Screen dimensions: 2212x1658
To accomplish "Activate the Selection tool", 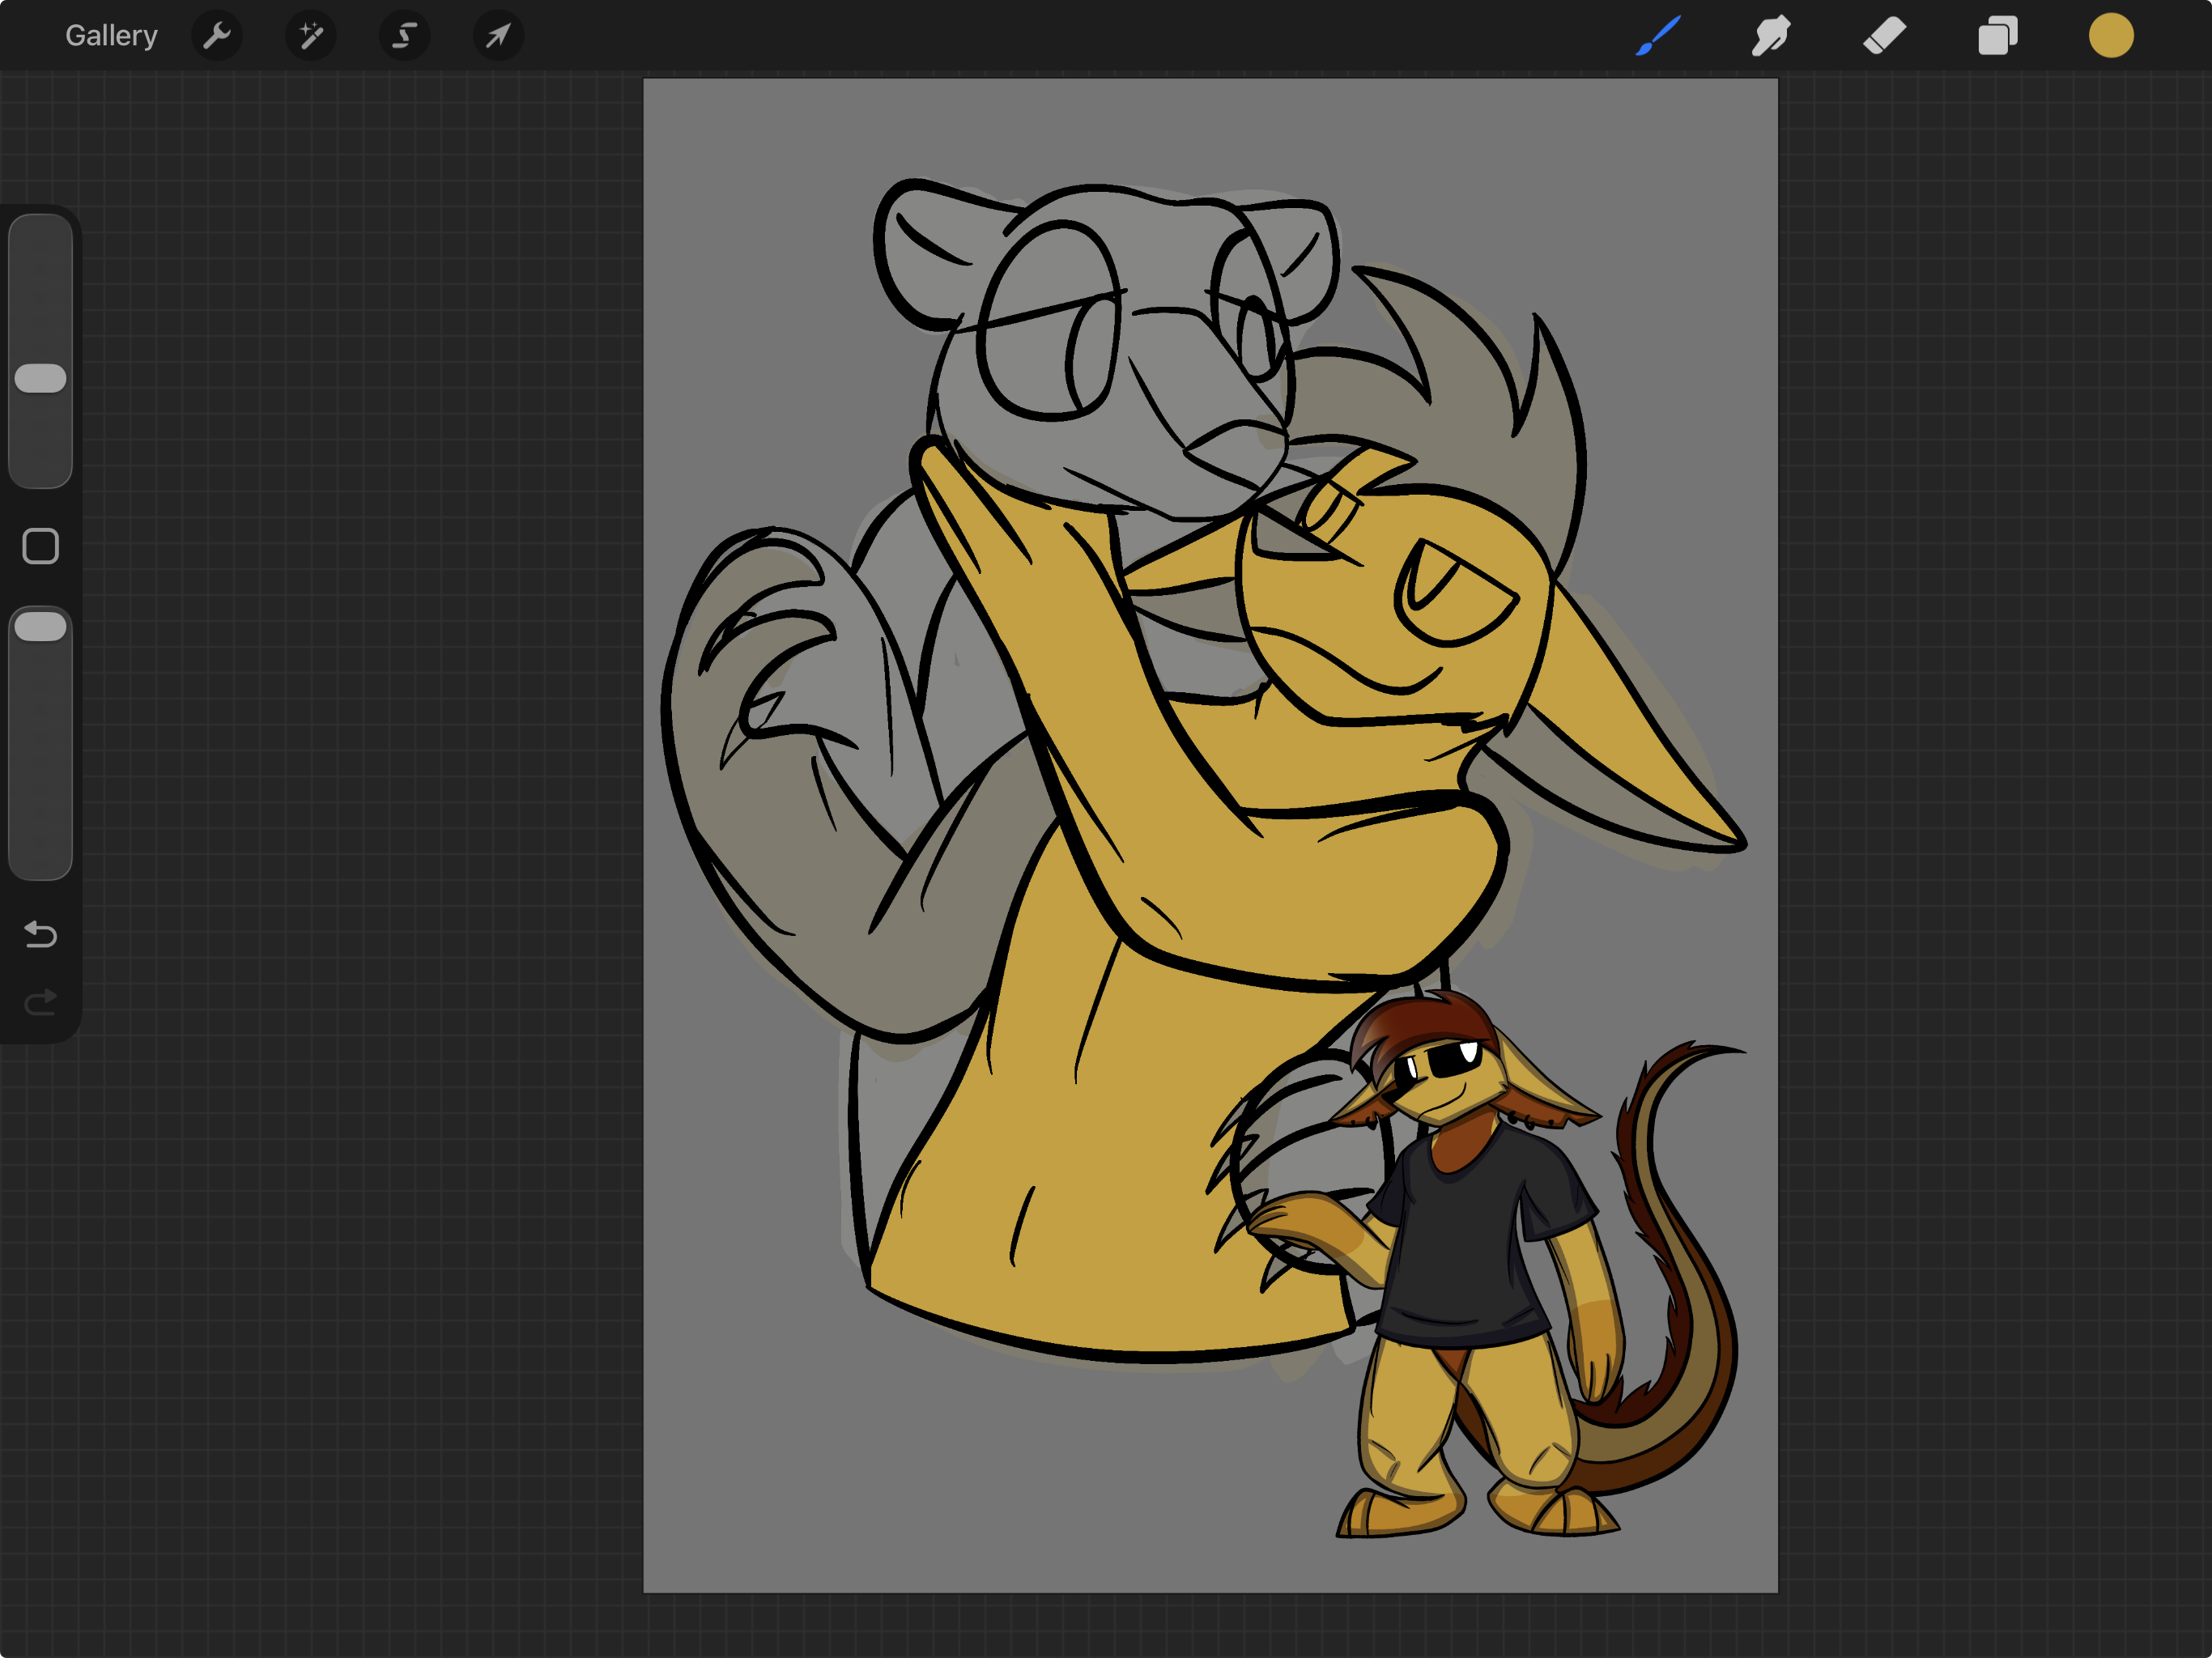I will click(404, 36).
